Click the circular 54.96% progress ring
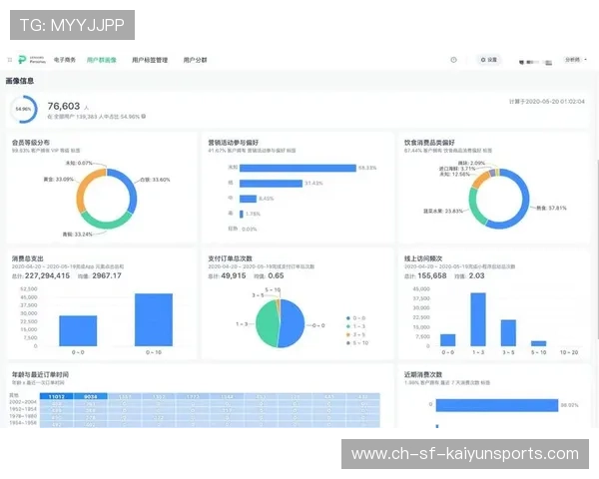The height and width of the screenshot is (479, 599). point(26,109)
